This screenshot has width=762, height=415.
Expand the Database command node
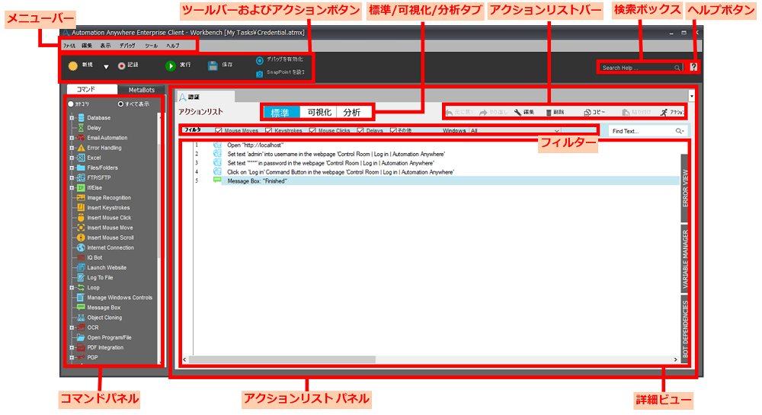pyautogui.click(x=72, y=117)
